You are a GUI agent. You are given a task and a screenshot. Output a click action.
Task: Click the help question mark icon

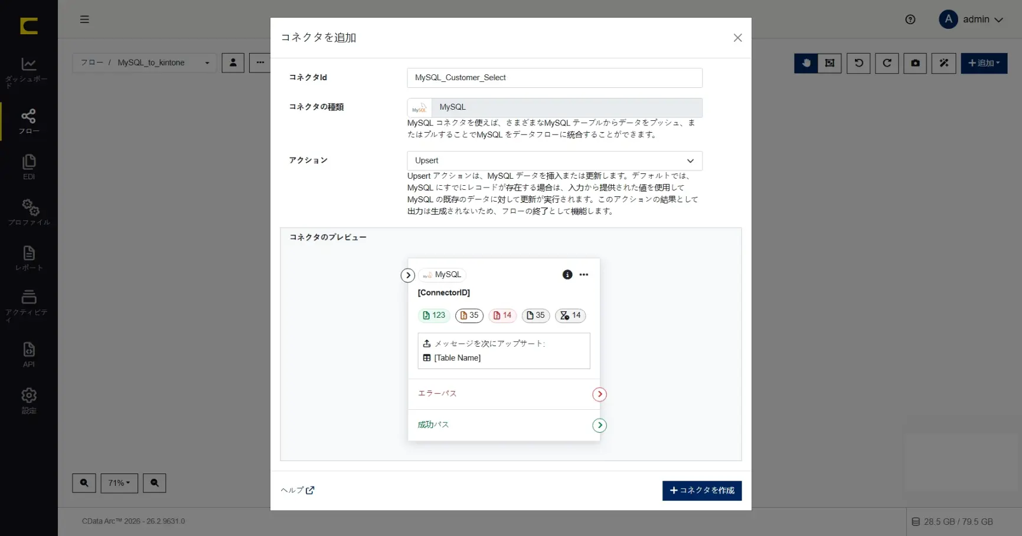click(910, 19)
